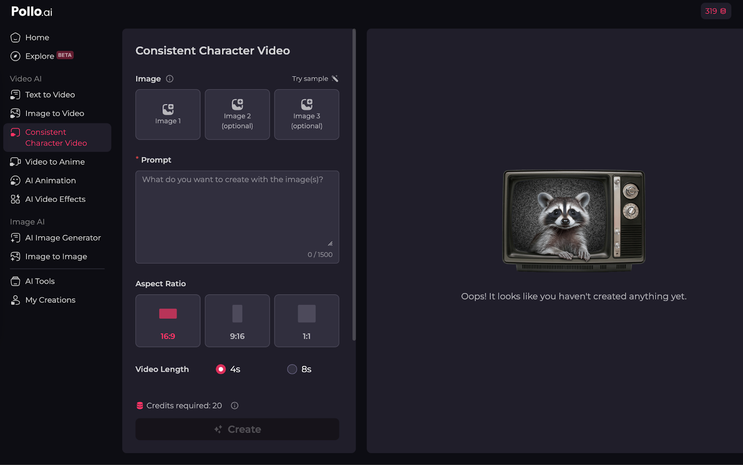Click the AI Tools icon
Viewport: 743px width, 465px height.
pos(15,281)
